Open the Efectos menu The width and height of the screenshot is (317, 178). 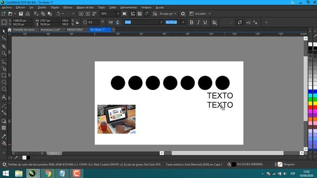point(68,7)
